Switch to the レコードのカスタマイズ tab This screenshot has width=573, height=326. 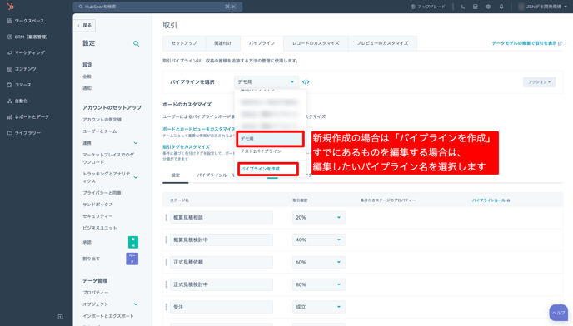coord(316,43)
